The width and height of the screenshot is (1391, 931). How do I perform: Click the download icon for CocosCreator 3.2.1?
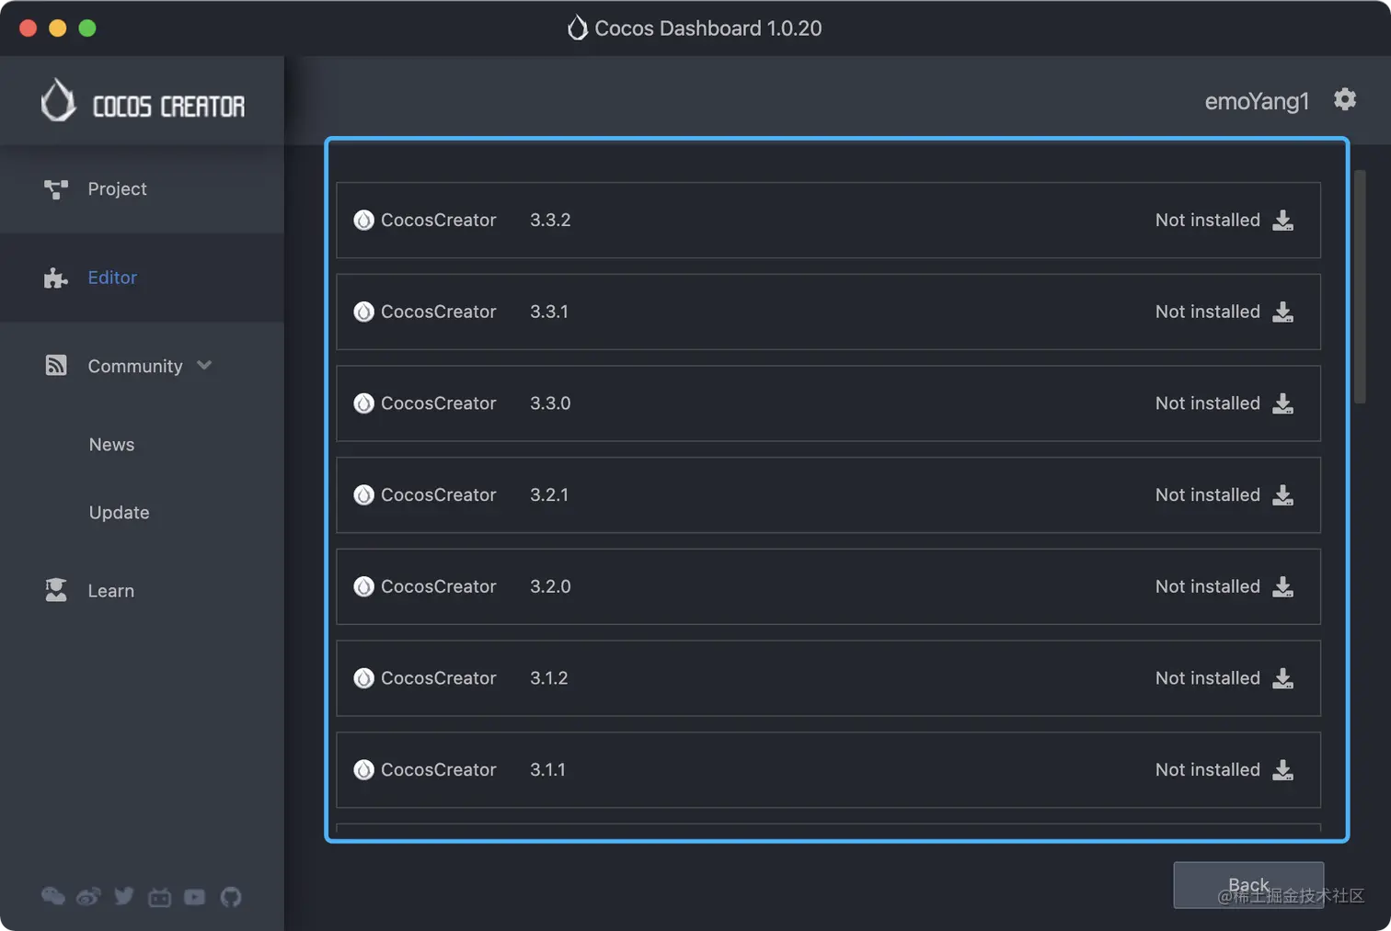(x=1282, y=495)
